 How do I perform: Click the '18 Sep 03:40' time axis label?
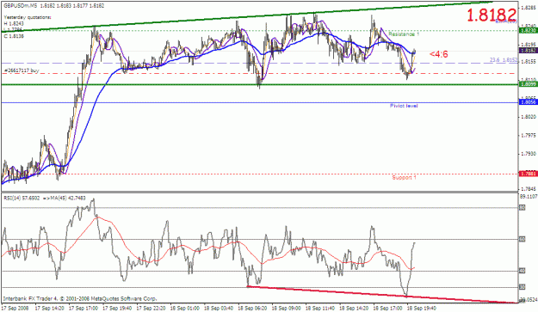(x=219, y=309)
